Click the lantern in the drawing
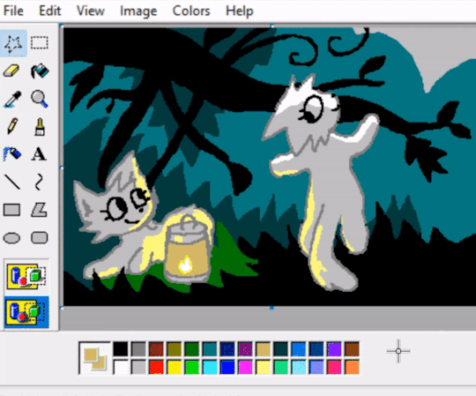 [187, 250]
